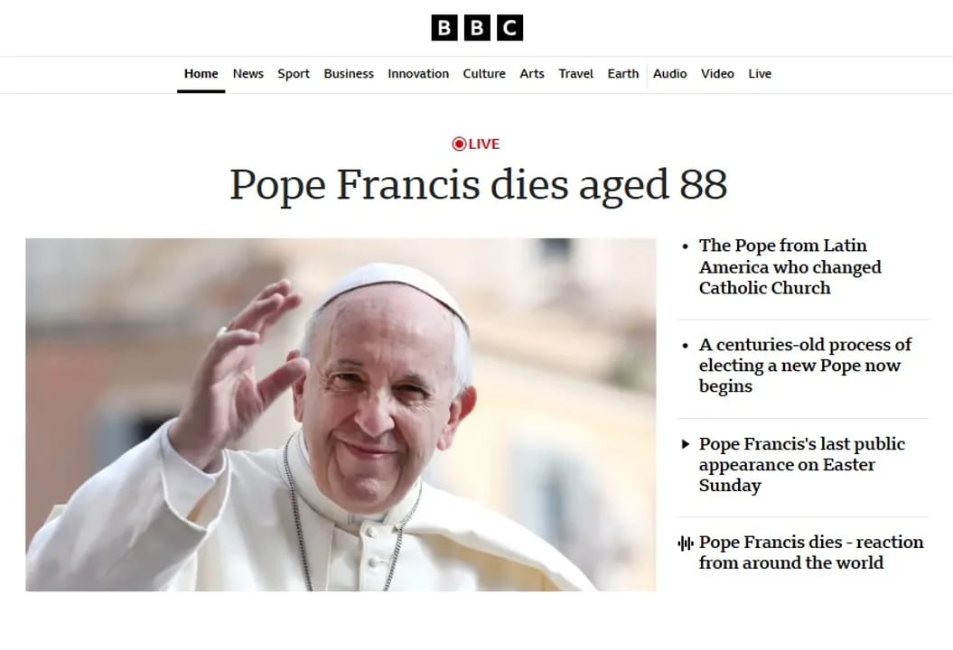
Task: Select Audio in the navigation bar
Action: coord(669,74)
